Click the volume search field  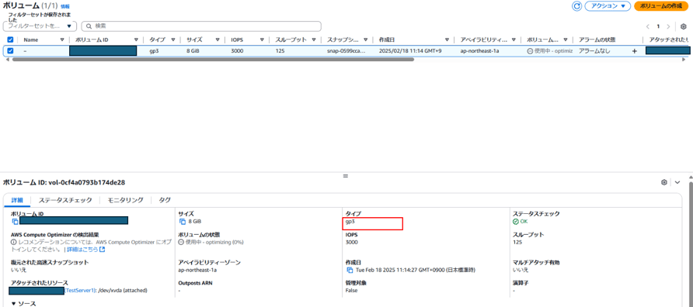pos(201,26)
